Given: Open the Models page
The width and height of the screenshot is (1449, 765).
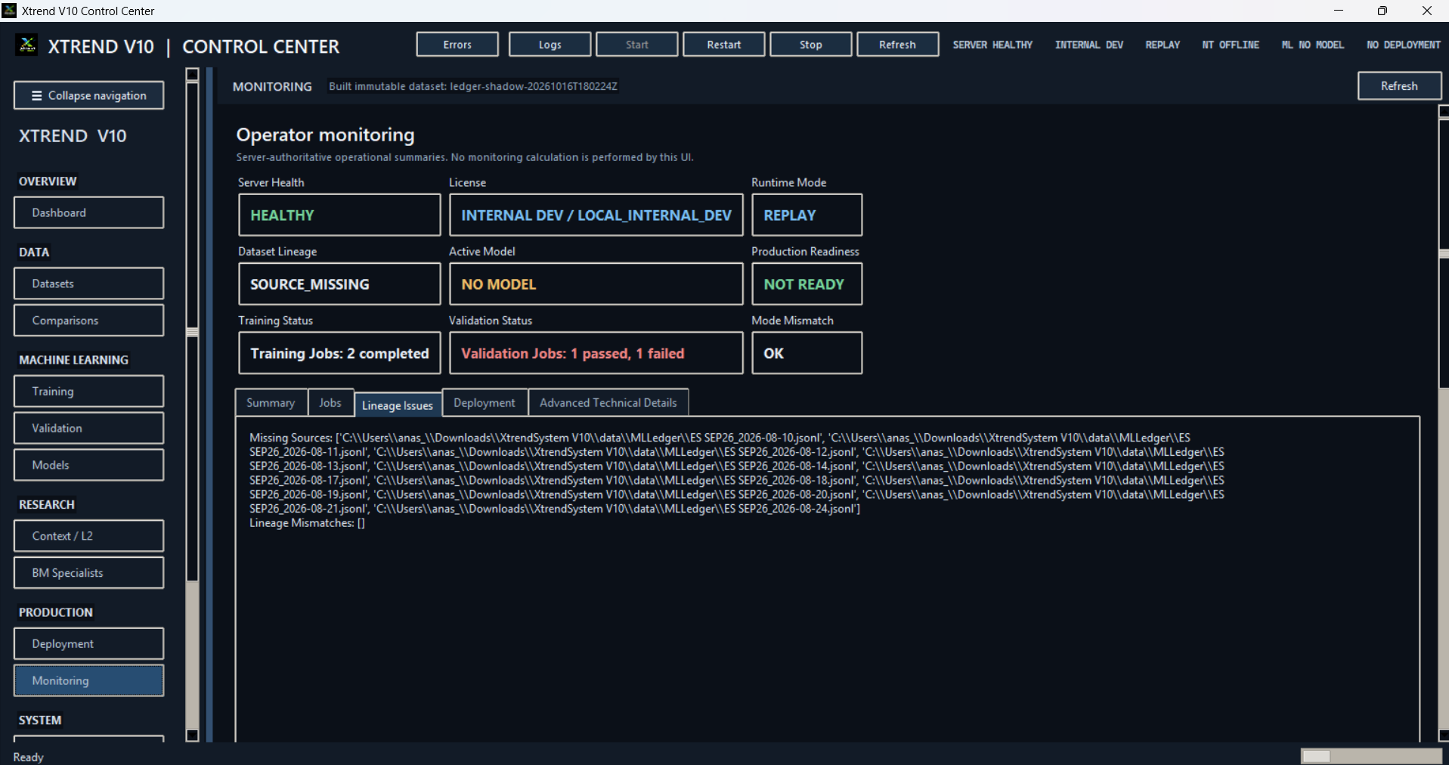Looking at the screenshot, I should (x=88, y=465).
